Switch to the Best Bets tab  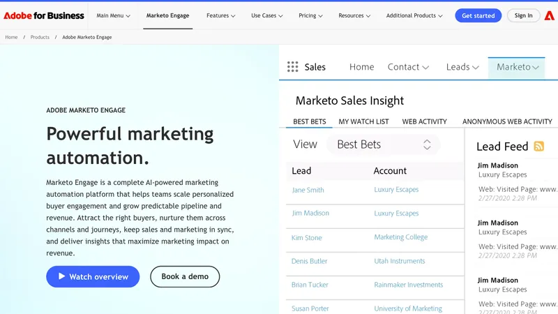[x=309, y=121]
